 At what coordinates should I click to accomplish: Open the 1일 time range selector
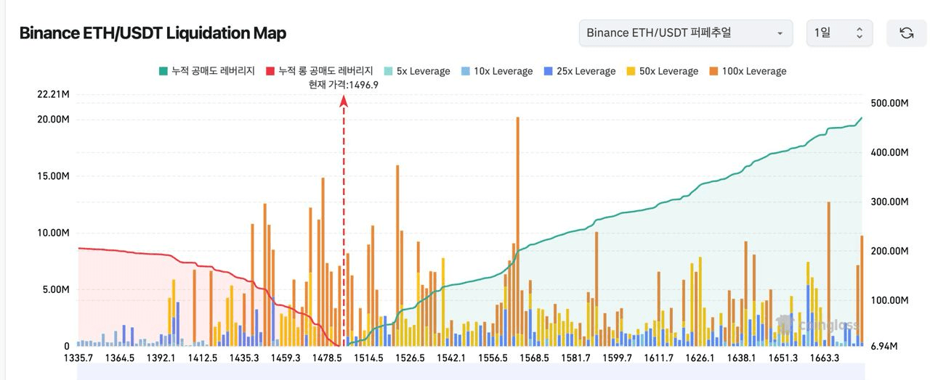pos(840,33)
